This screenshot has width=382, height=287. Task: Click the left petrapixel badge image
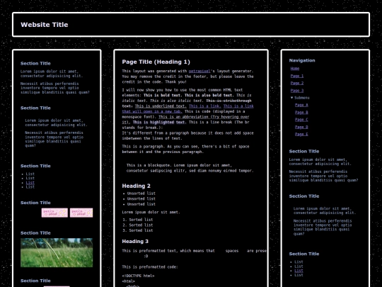(x=54, y=213)
